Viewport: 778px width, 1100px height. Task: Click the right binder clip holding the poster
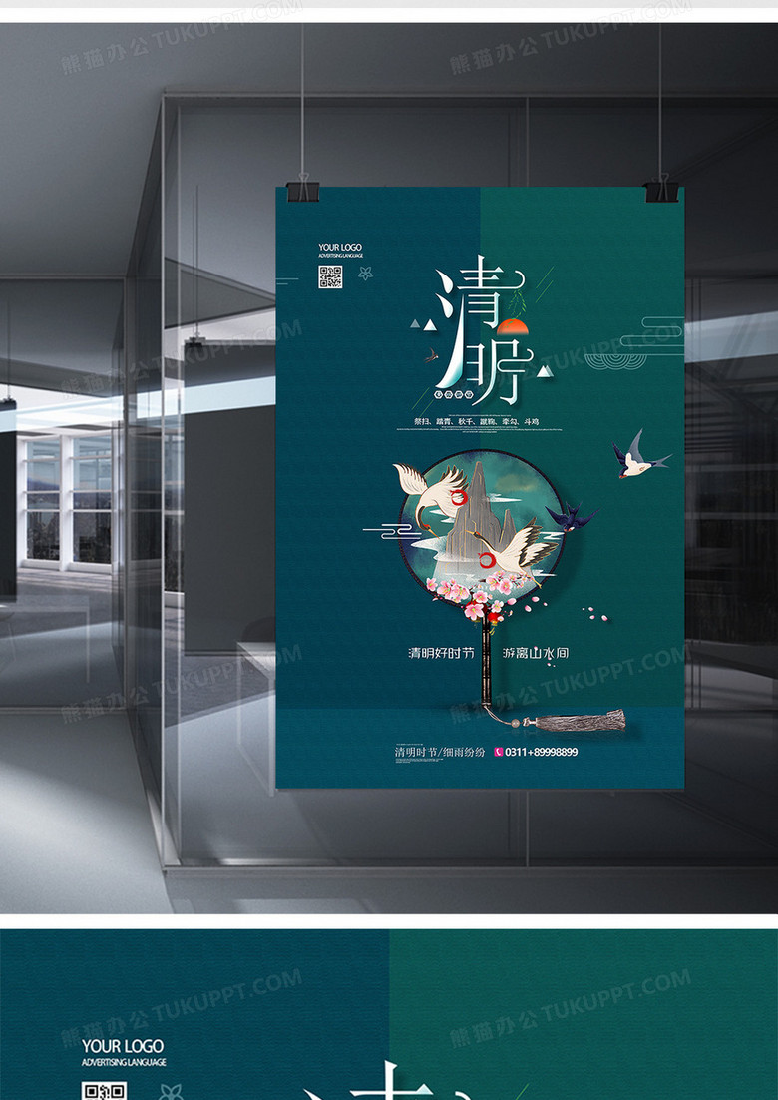[661, 190]
